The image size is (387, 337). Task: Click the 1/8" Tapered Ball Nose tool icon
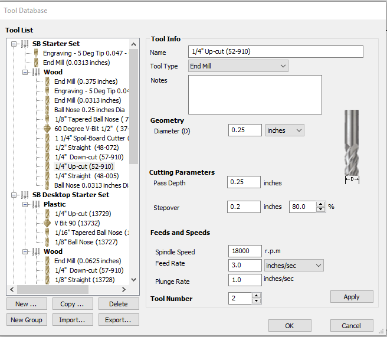47,119
